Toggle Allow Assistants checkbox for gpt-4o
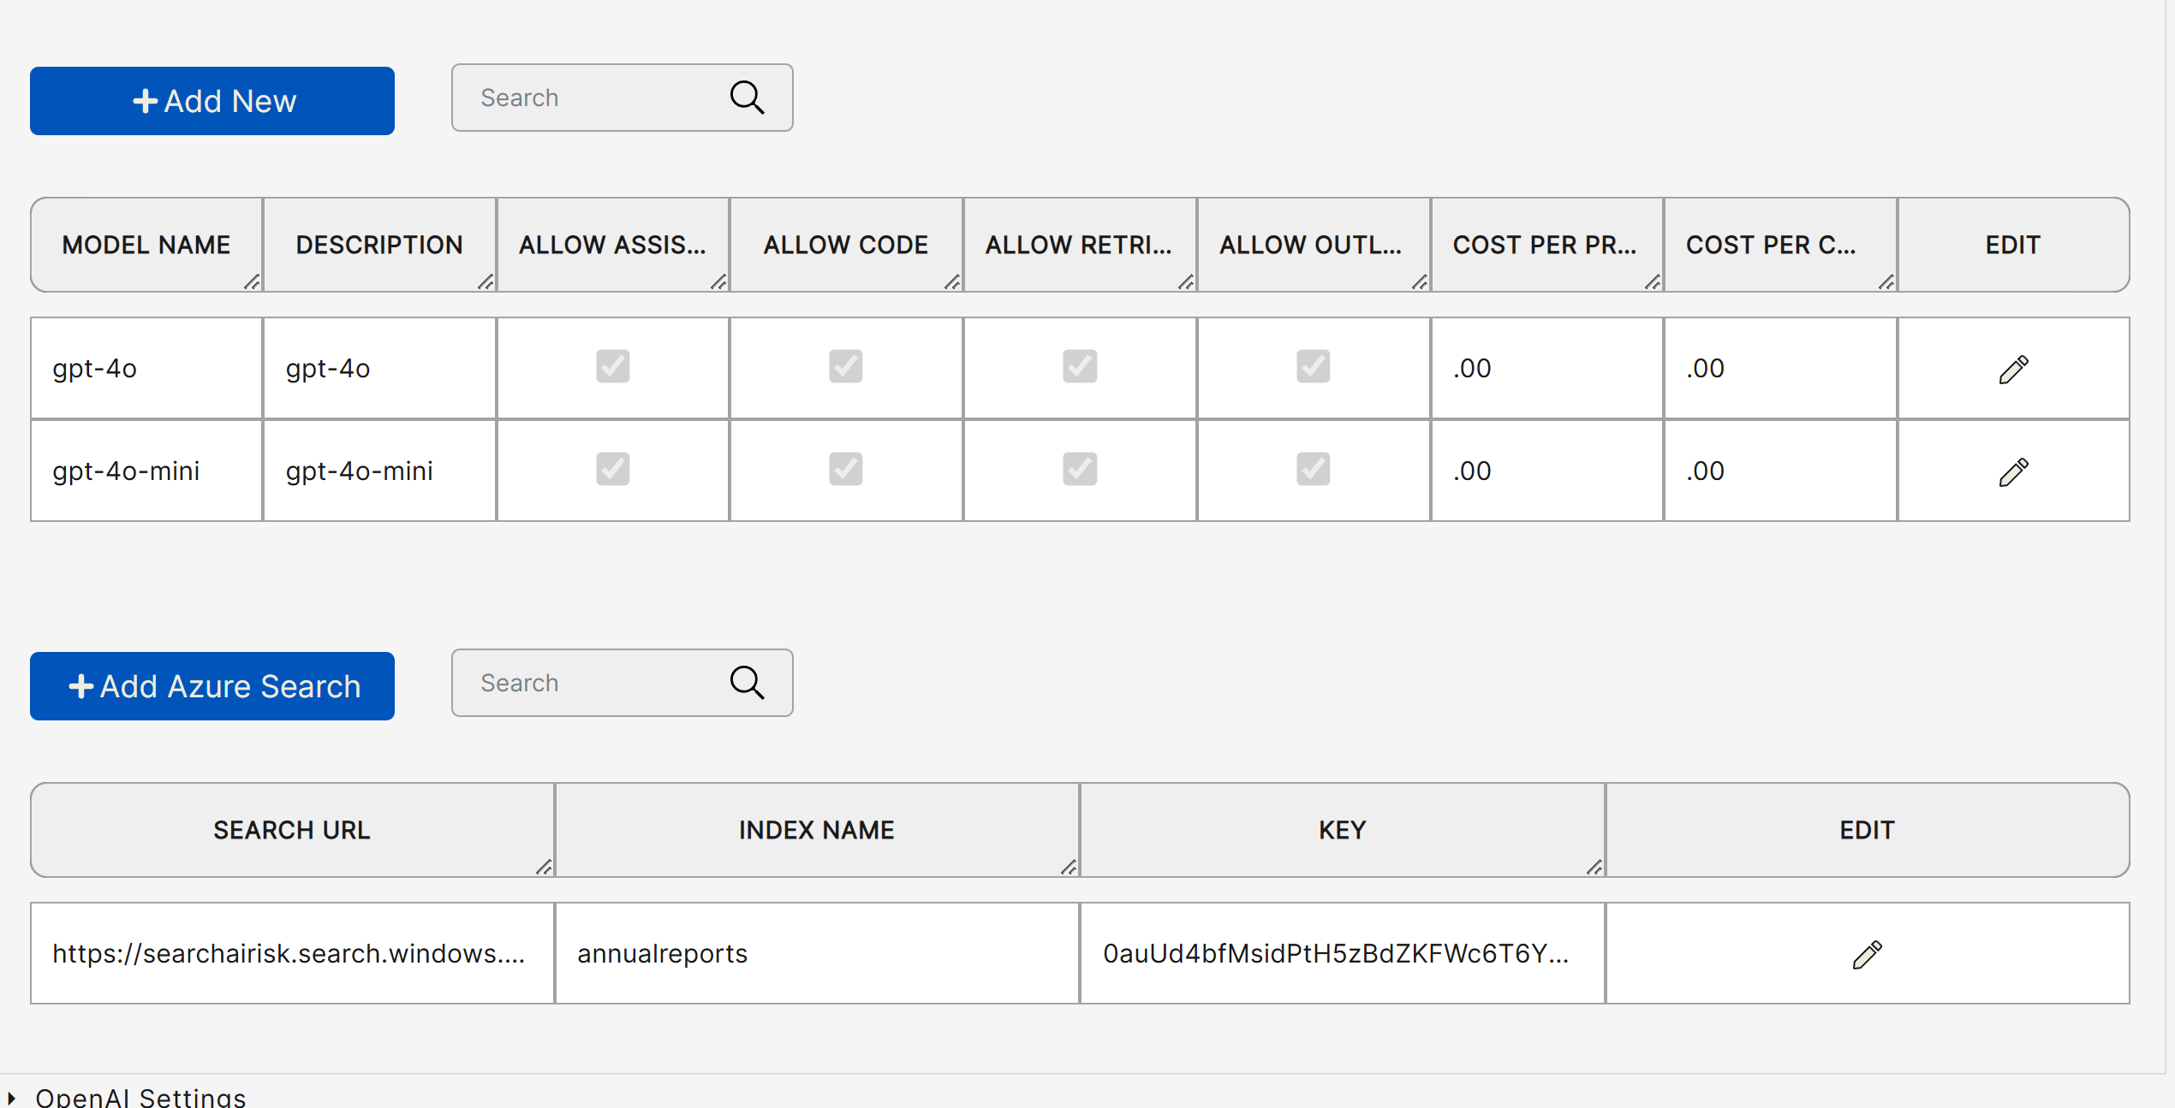This screenshot has height=1108, width=2175. tap(612, 366)
